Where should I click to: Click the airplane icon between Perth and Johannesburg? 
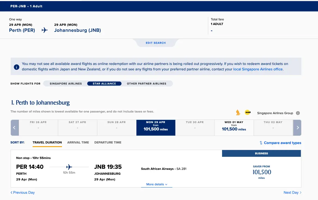tap(45, 30)
